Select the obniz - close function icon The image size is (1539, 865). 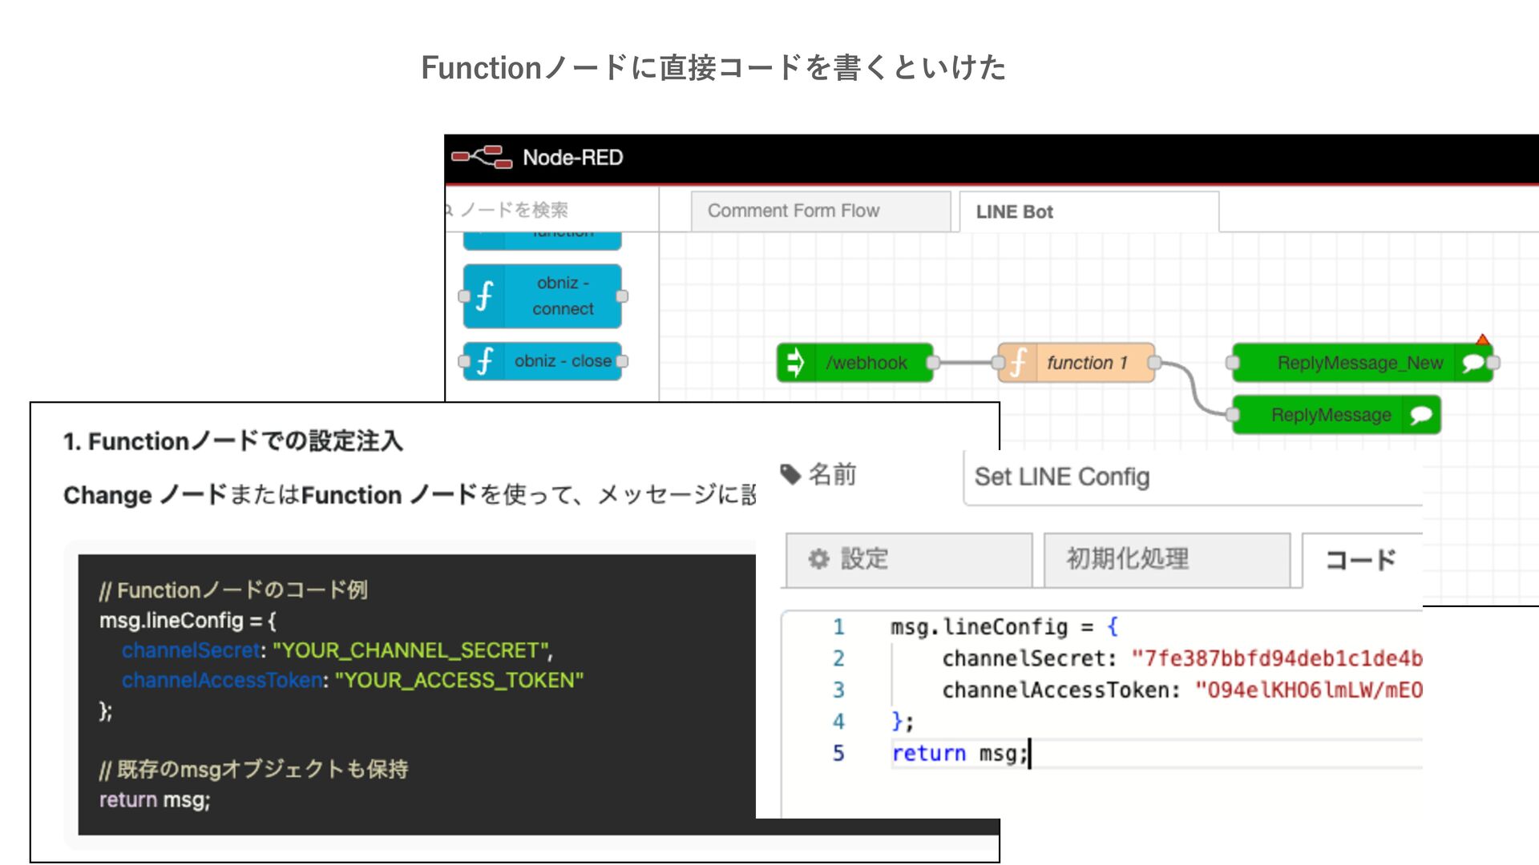coord(484,361)
